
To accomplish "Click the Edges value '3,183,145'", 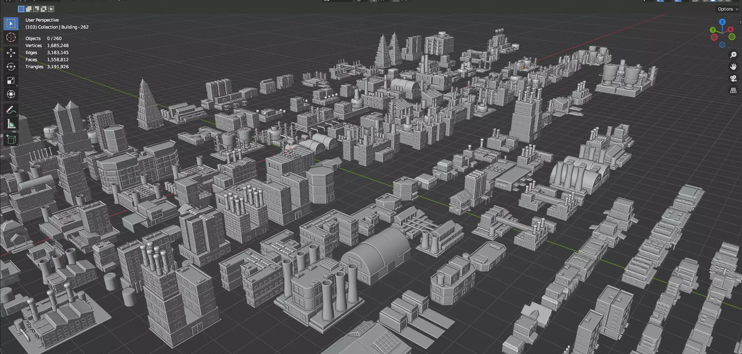I will 58,53.
